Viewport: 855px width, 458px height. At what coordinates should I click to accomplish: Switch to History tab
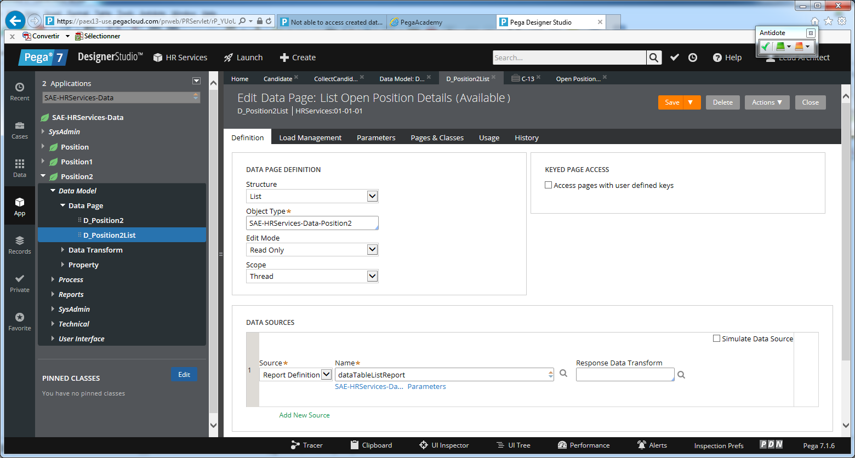[527, 138]
